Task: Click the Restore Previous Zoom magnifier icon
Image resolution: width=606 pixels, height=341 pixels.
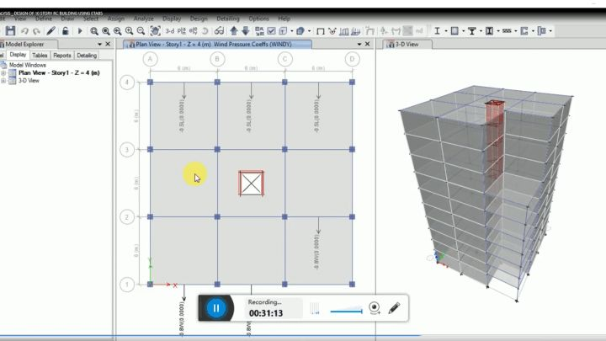Action: click(118, 31)
